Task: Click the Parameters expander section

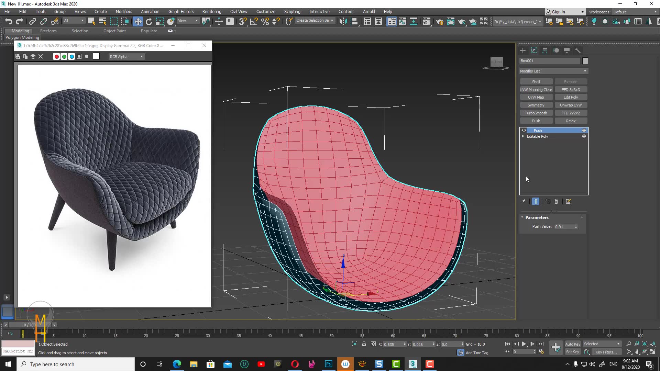Action: click(x=537, y=217)
